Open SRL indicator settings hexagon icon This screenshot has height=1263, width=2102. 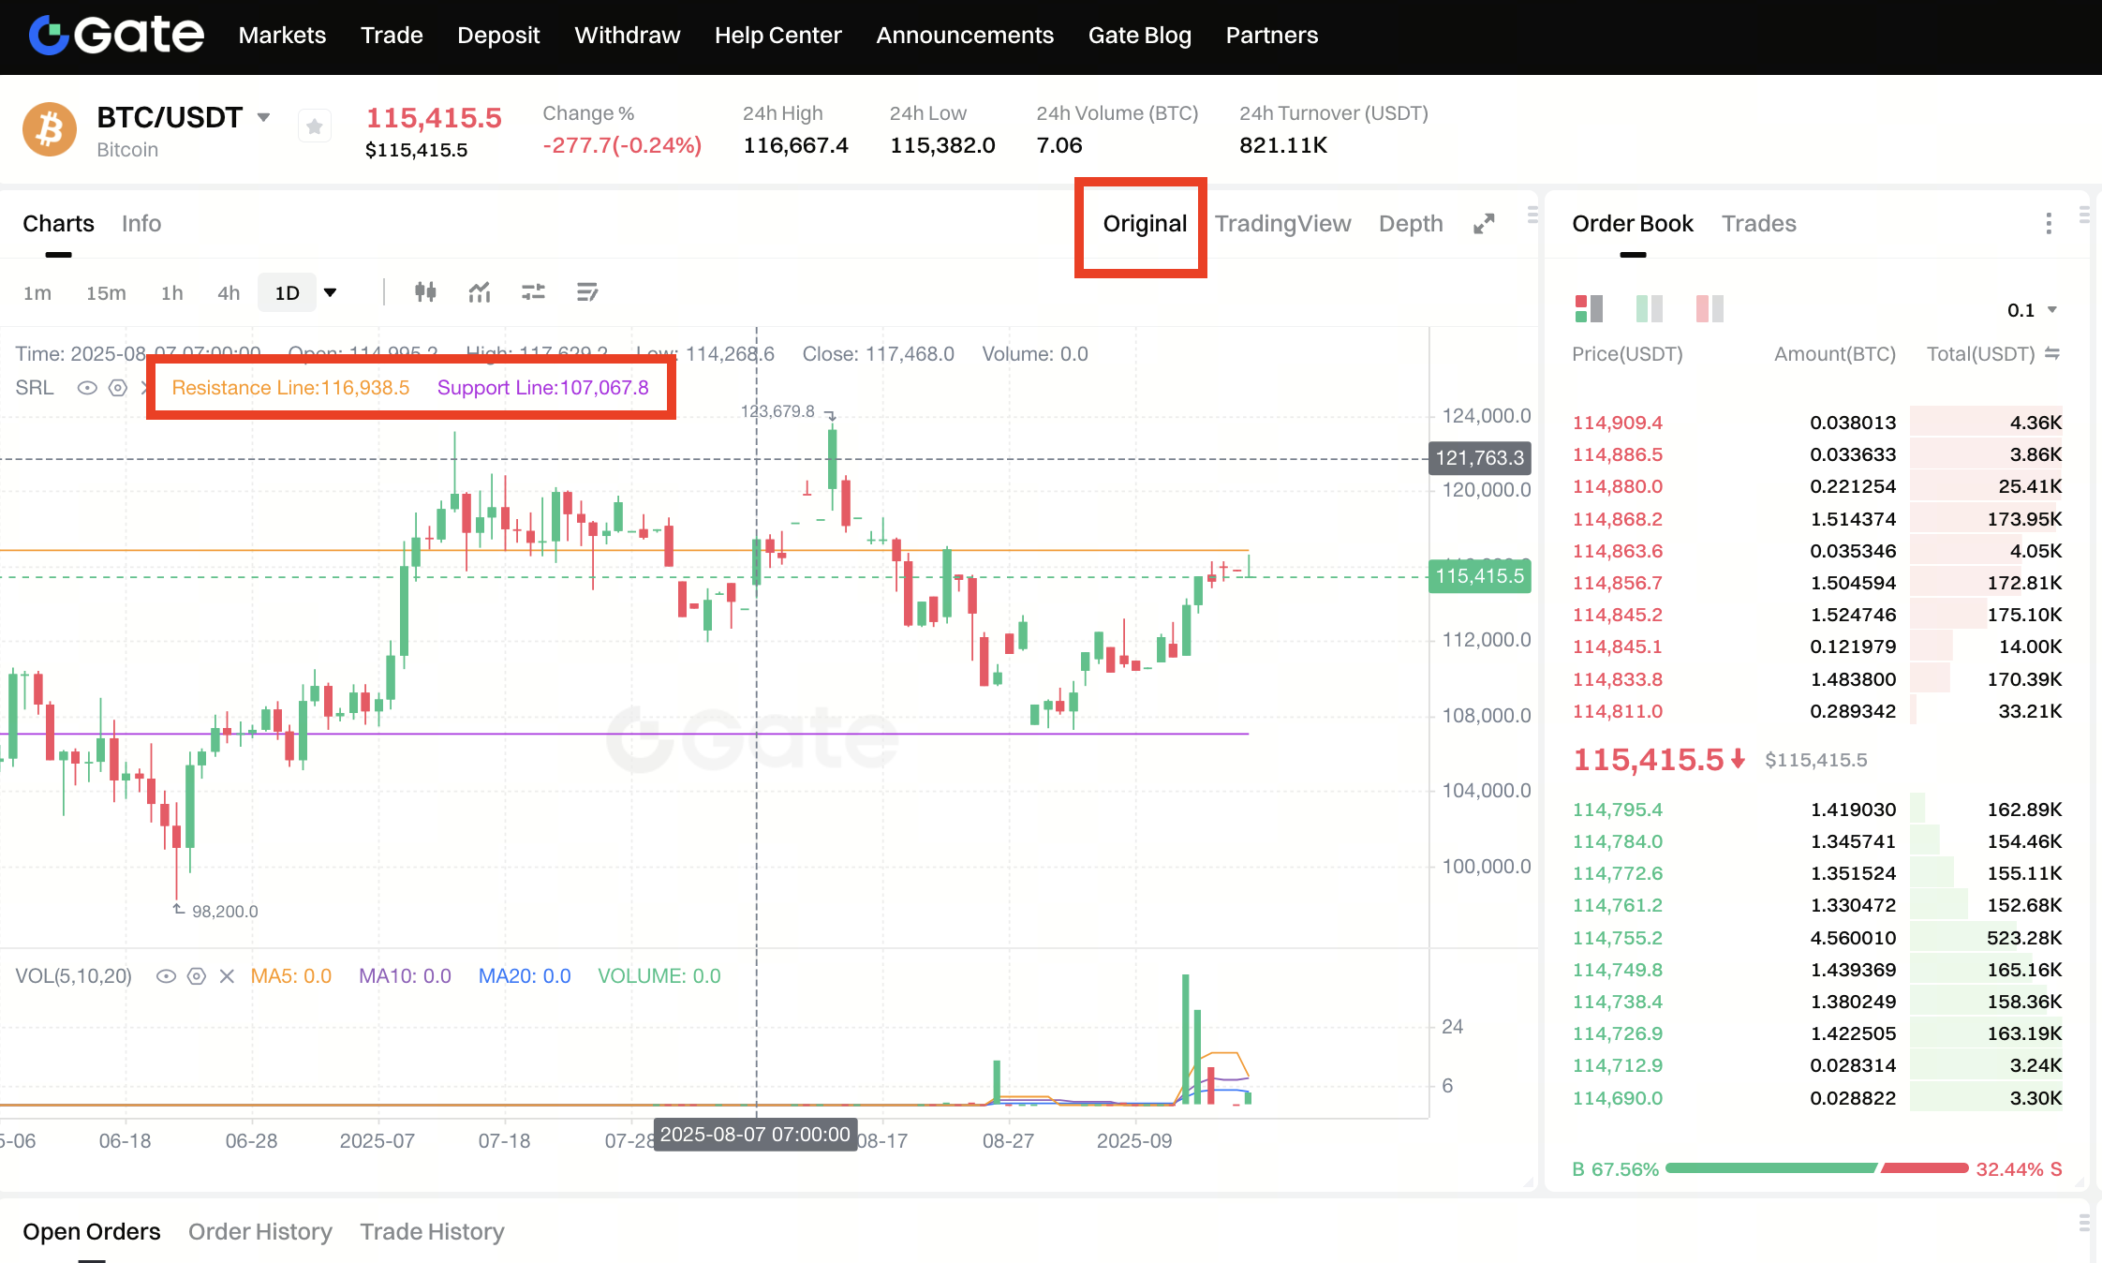(118, 388)
